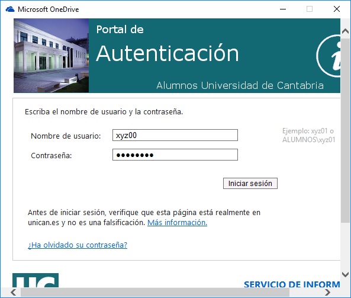
Task: Click the horizontal scrollbar thumb
Action: coord(155,293)
